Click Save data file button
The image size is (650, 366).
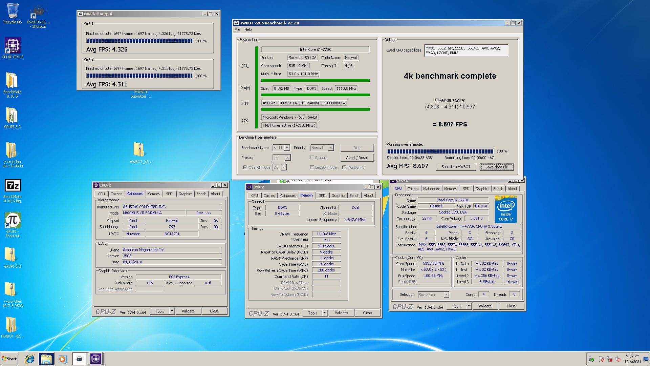pyautogui.click(x=497, y=167)
